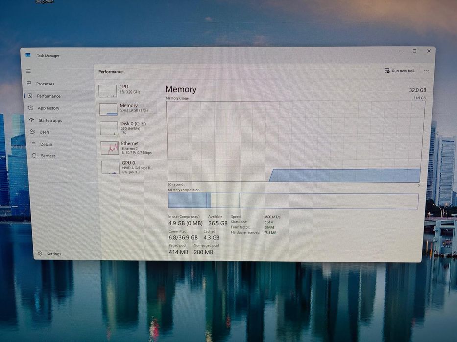Select the Disk 0 mini graph thumbnail
This screenshot has width=457, height=342.
(x=109, y=128)
